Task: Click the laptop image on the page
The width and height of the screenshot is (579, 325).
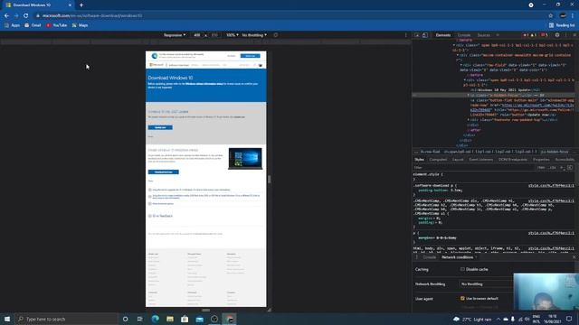Action: coord(245,159)
